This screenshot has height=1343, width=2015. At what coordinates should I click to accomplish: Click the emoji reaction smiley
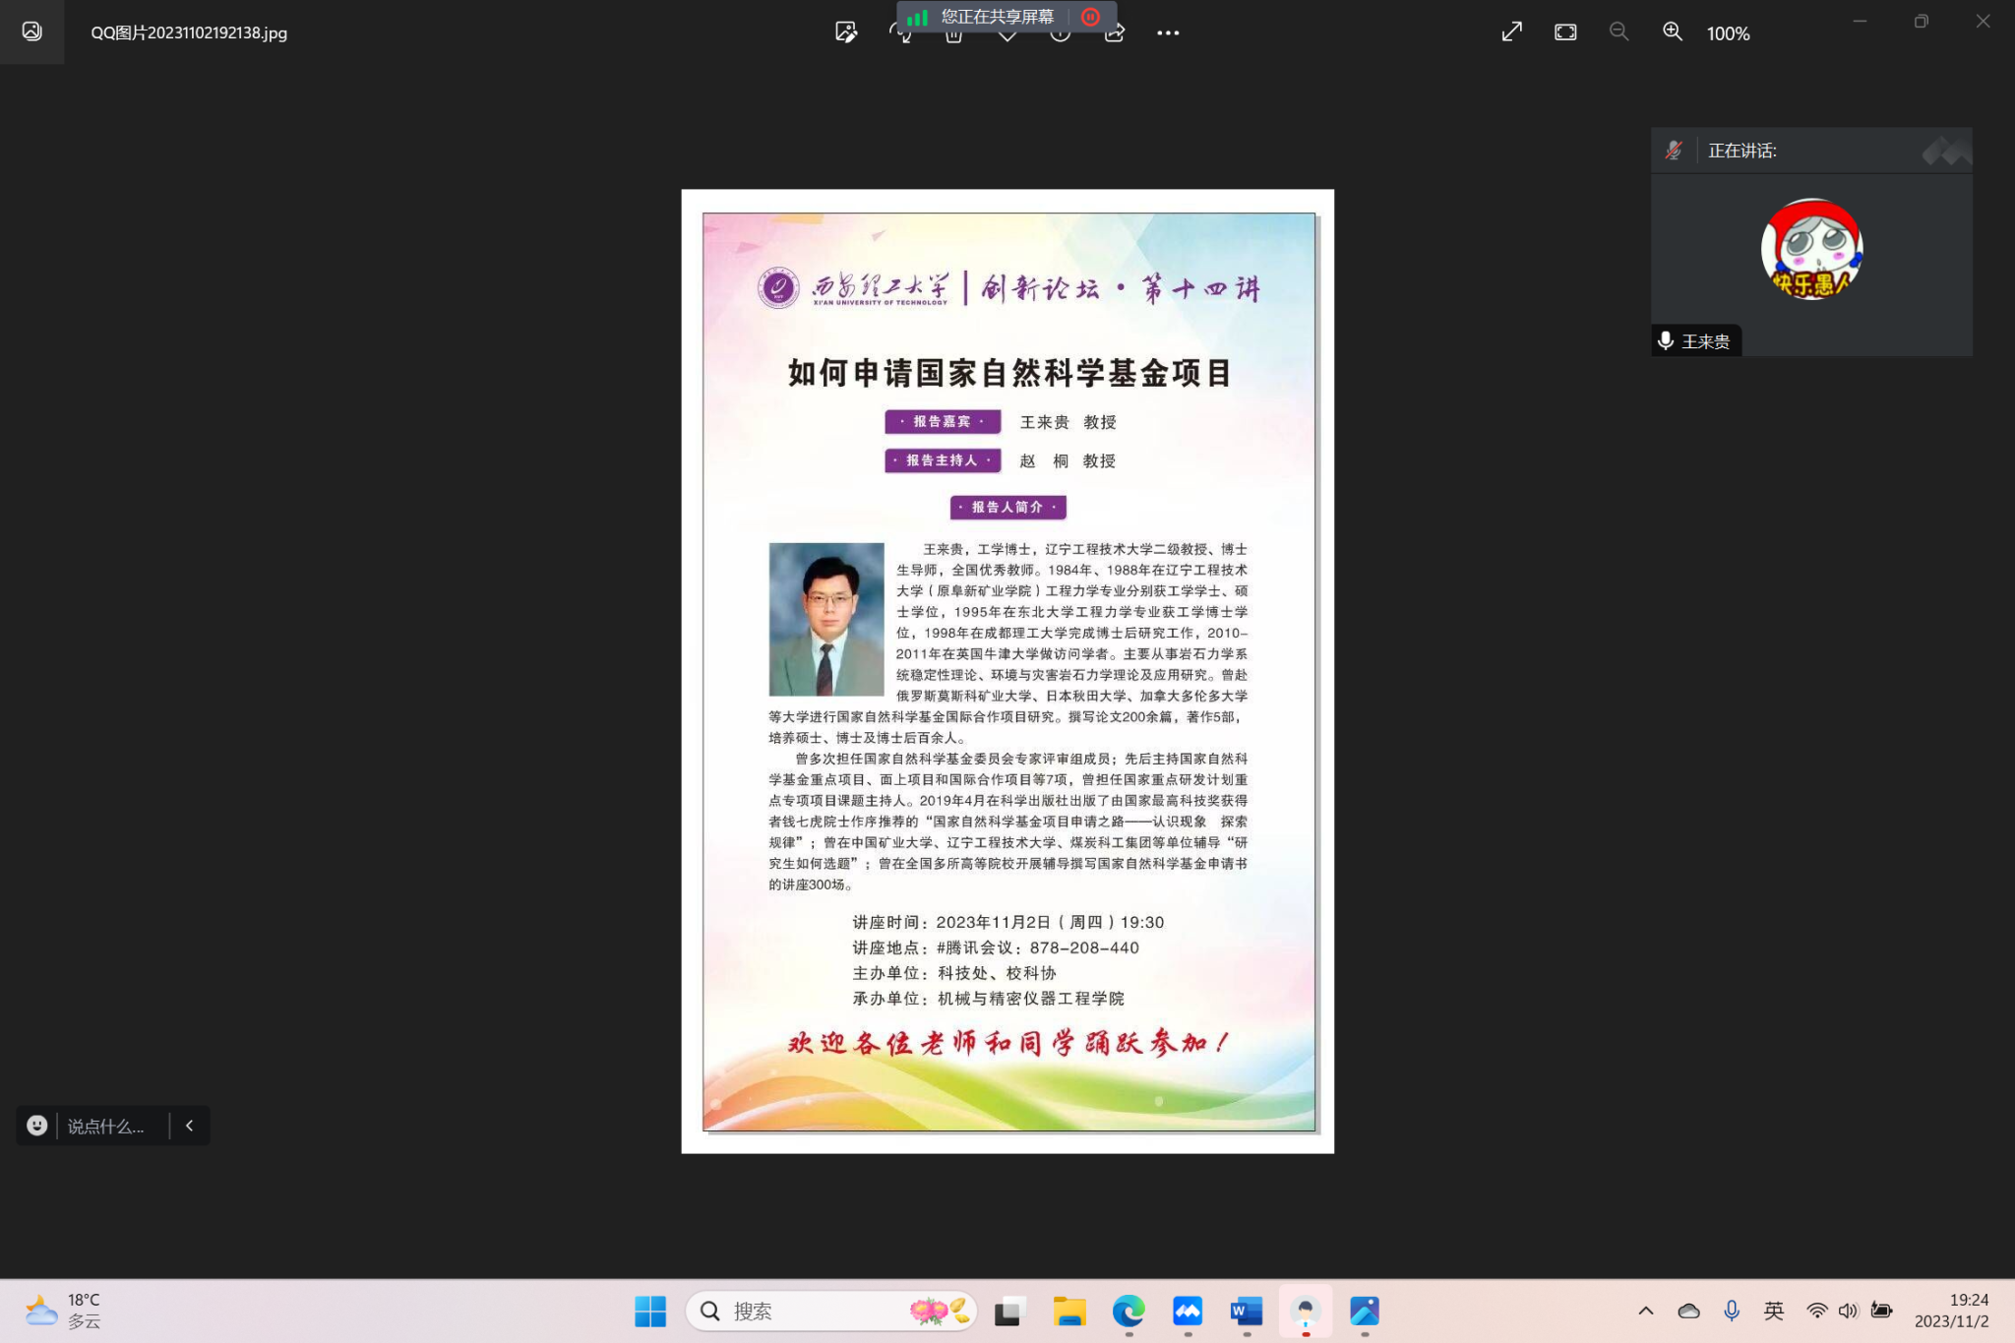point(37,1126)
